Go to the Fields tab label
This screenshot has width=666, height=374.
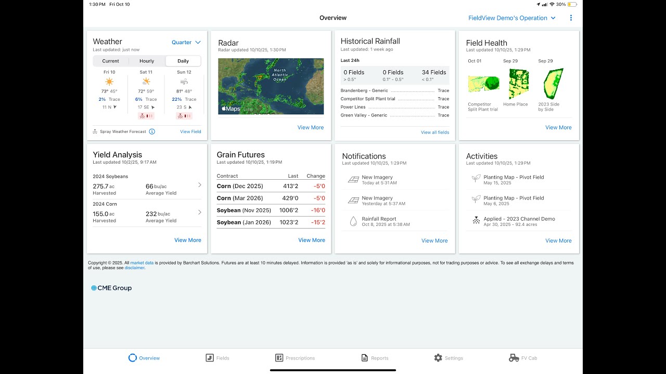coord(223,358)
